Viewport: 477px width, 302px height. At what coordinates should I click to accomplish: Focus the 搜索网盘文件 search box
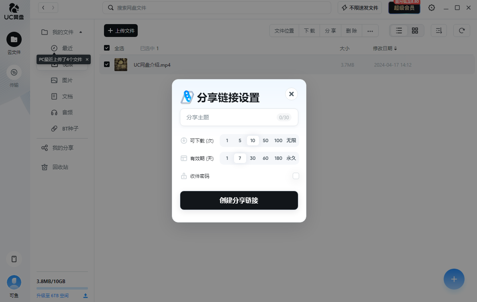[x=216, y=8]
